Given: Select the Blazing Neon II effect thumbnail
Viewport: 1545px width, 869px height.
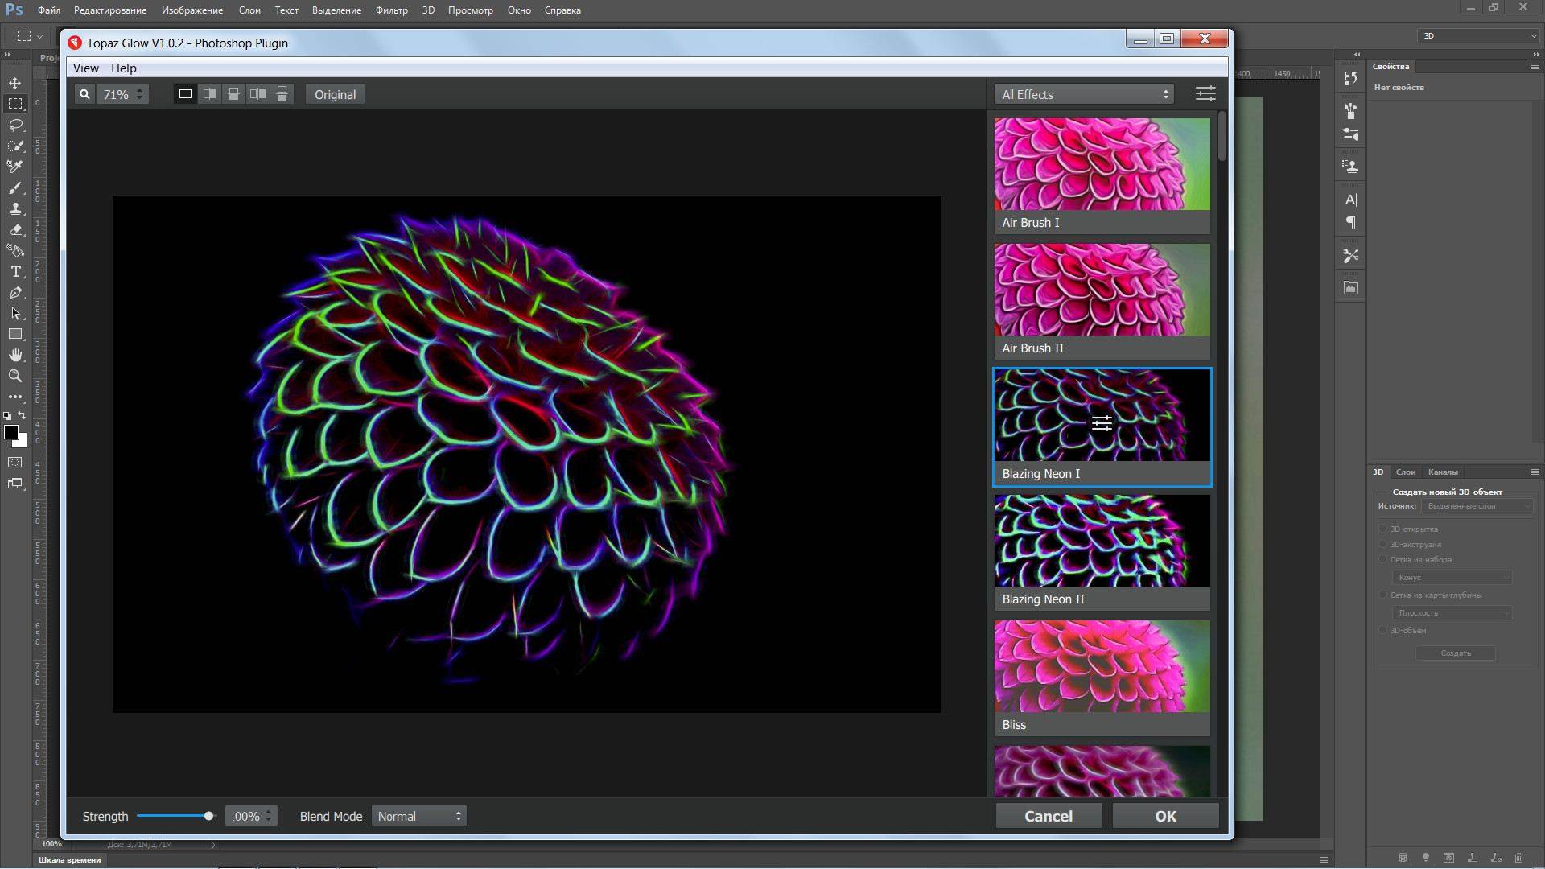Looking at the screenshot, I should [1102, 552].
